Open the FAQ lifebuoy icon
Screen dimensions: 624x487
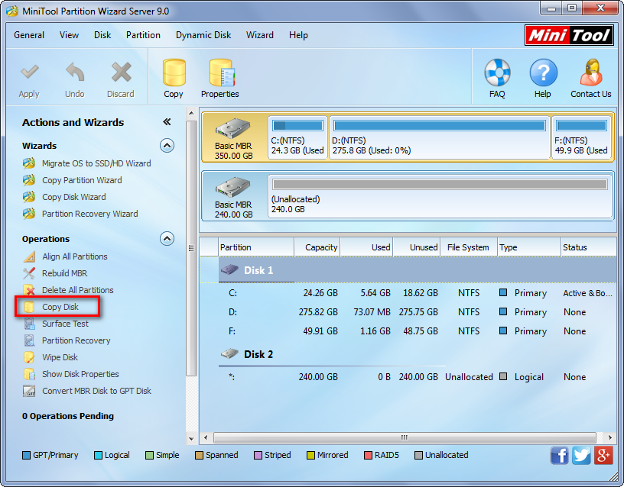[x=497, y=73]
